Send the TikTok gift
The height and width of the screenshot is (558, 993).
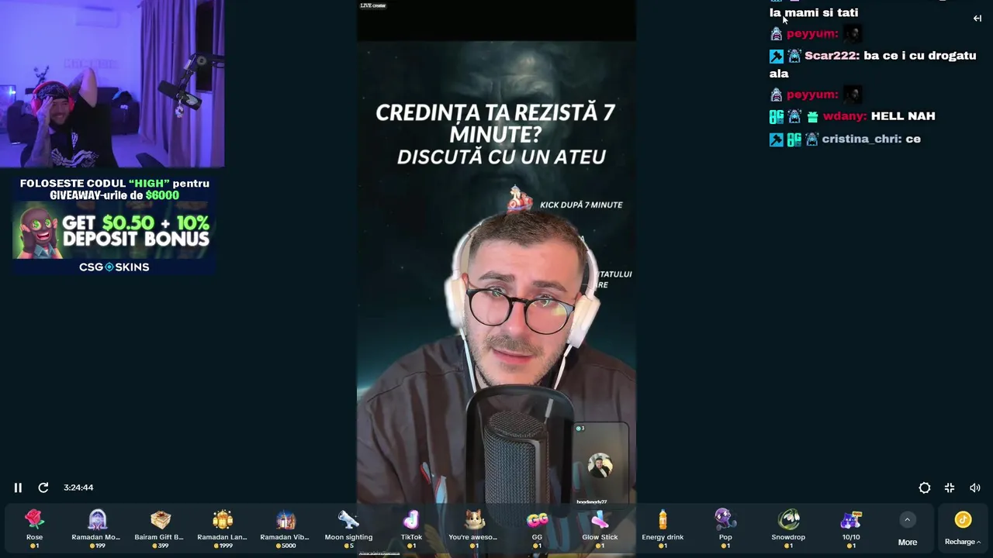(x=411, y=529)
